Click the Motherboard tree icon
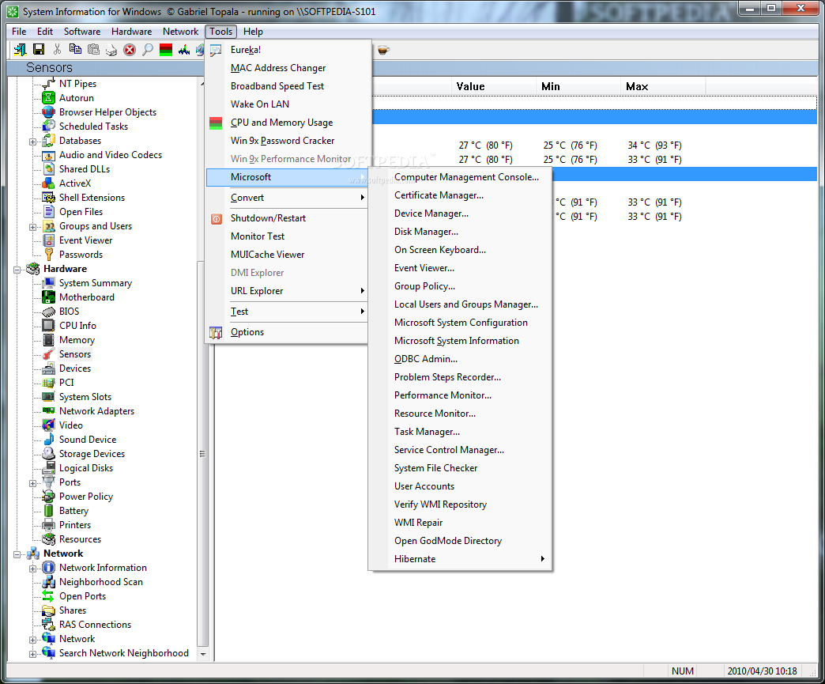Image resolution: width=825 pixels, height=684 pixels. (48, 297)
